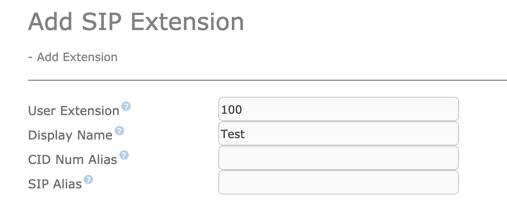Focus the User Extension input field
507x202 pixels.
(338, 109)
